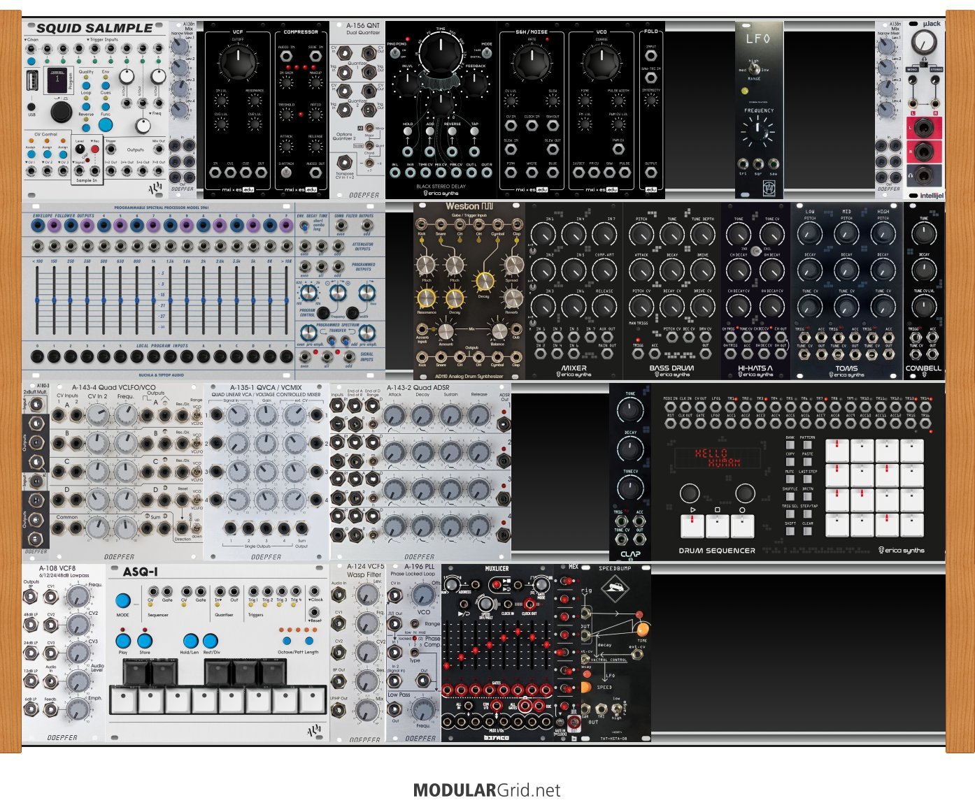Click the Drum Sequencer record button
The image size is (975, 805).
[x=743, y=525]
